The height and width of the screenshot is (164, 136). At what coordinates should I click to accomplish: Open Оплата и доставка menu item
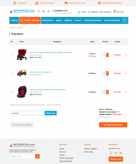(93, 20)
